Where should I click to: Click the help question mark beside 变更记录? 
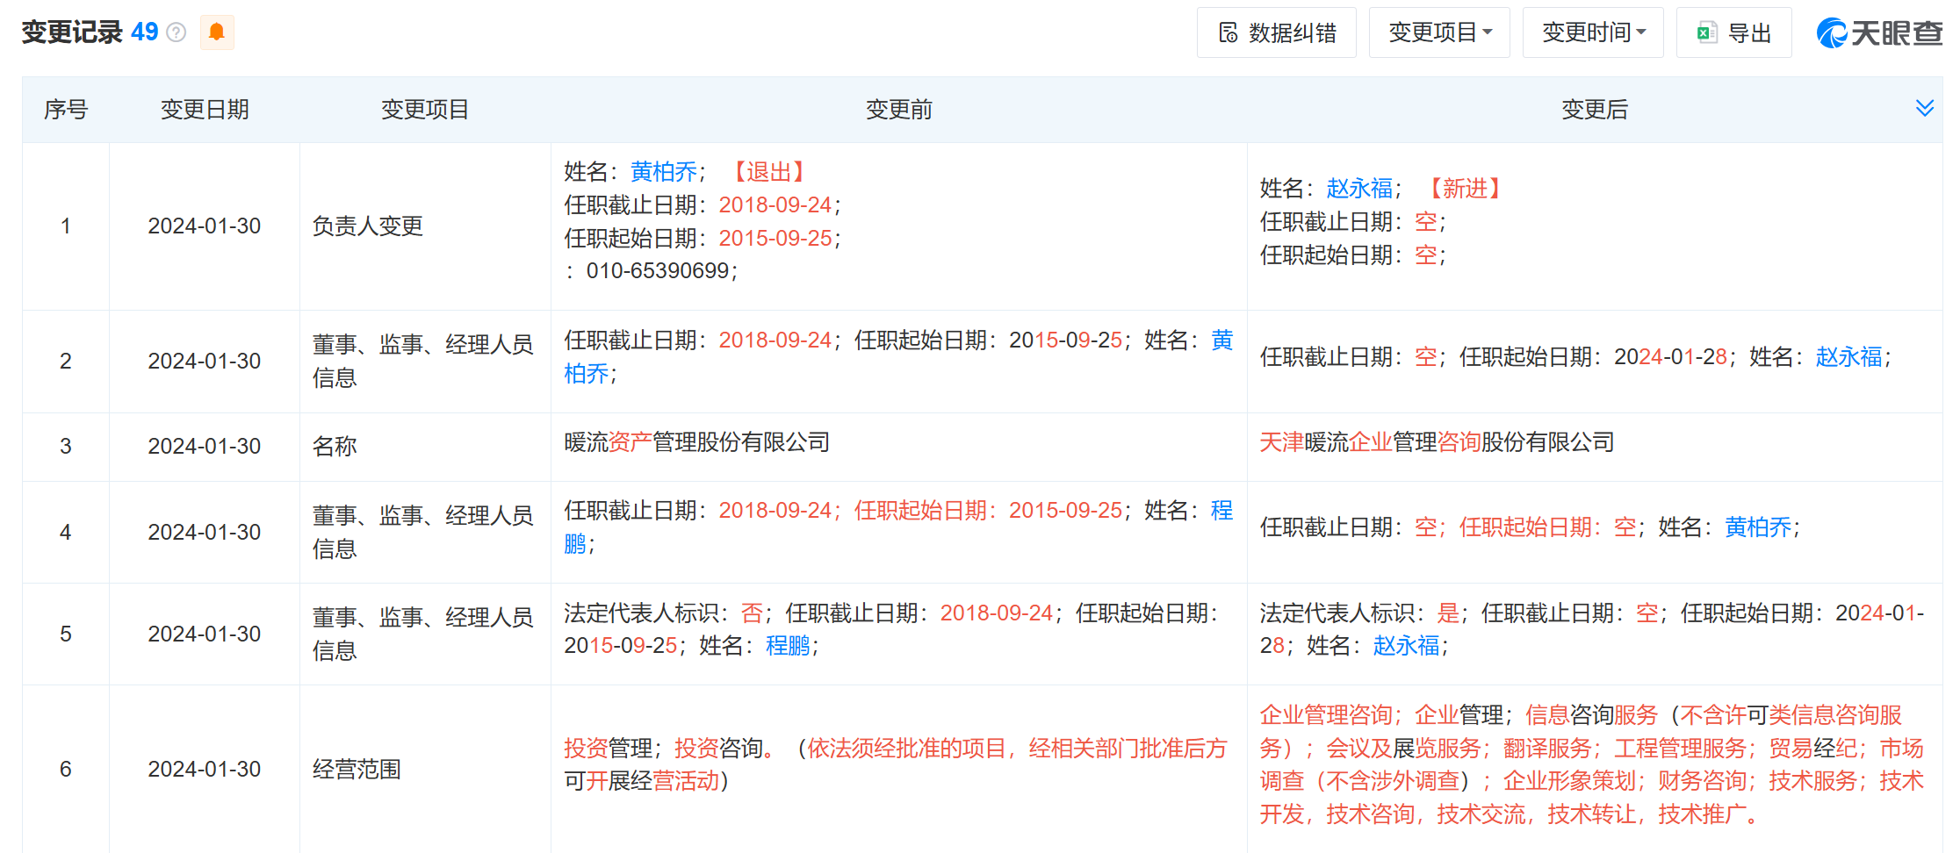pos(177,33)
